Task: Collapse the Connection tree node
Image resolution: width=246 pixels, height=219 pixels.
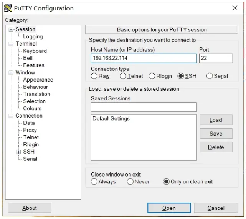Action: [11, 116]
